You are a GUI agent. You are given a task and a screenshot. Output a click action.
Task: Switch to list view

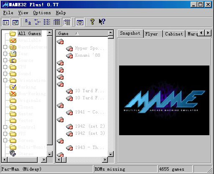click(x=47, y=22)
